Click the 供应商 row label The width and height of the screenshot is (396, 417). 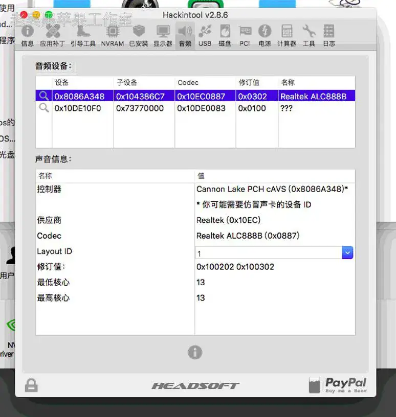click(49, 220)
